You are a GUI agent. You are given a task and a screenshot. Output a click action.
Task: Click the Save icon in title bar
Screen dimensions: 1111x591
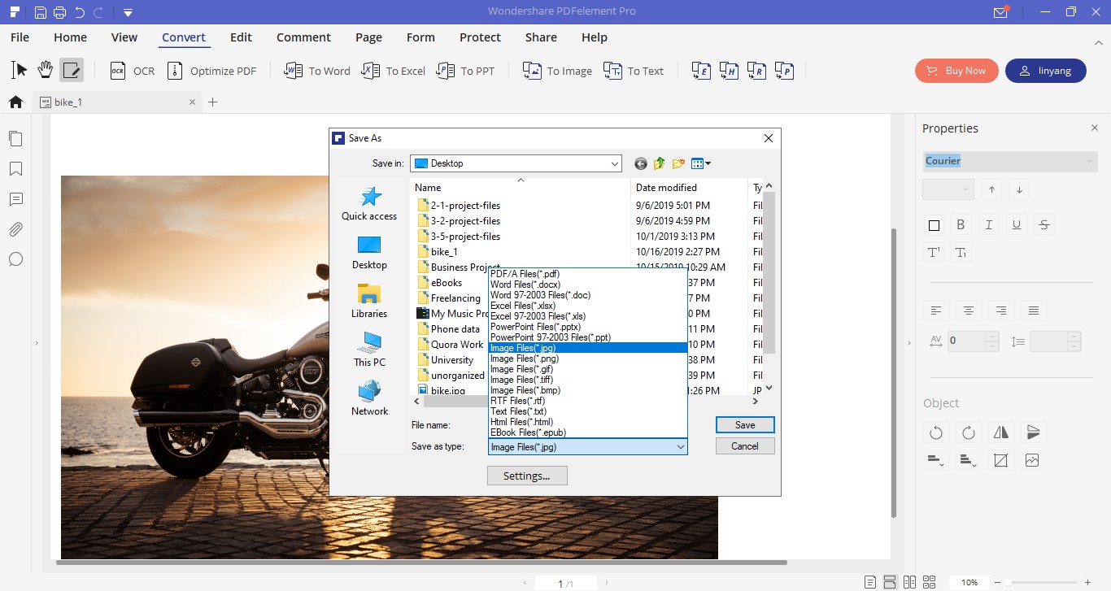41,12
